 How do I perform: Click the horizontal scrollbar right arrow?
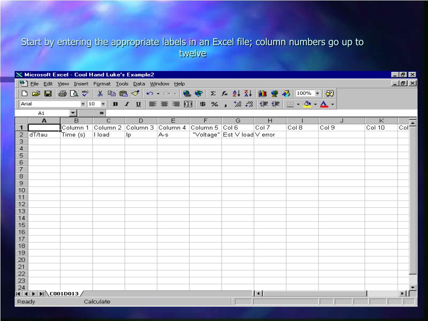tap(402, 294)
